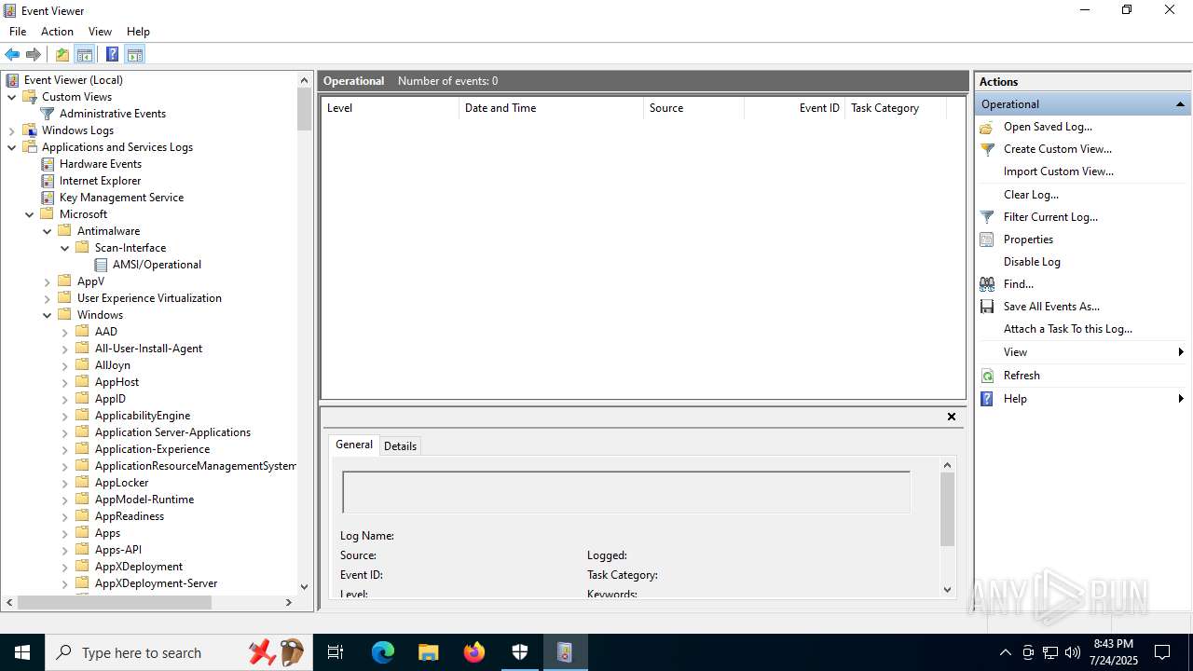Close the event preview pane with X
Screen dimensions: 1193x671
[x=952, y=417]
